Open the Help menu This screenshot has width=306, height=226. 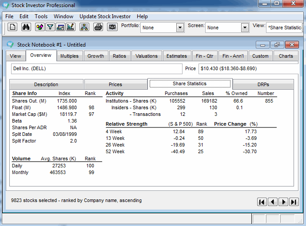tap(142, 16)
